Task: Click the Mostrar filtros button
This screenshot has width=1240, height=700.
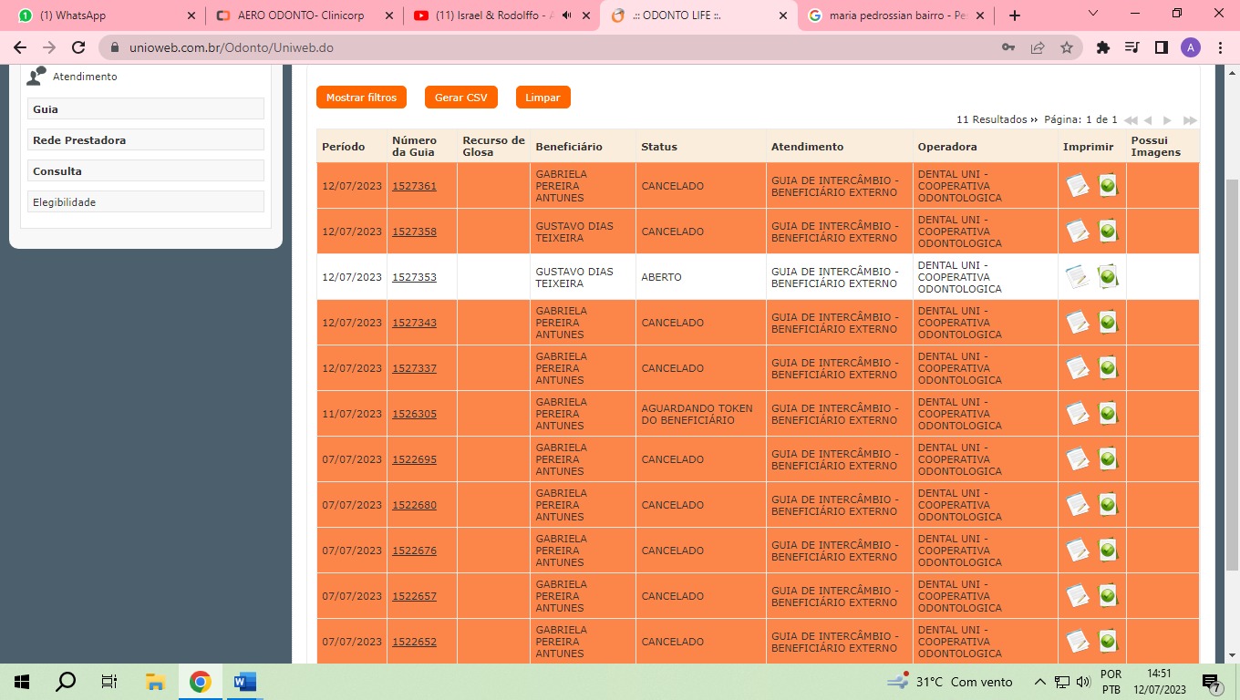Action: pos(361,98)
